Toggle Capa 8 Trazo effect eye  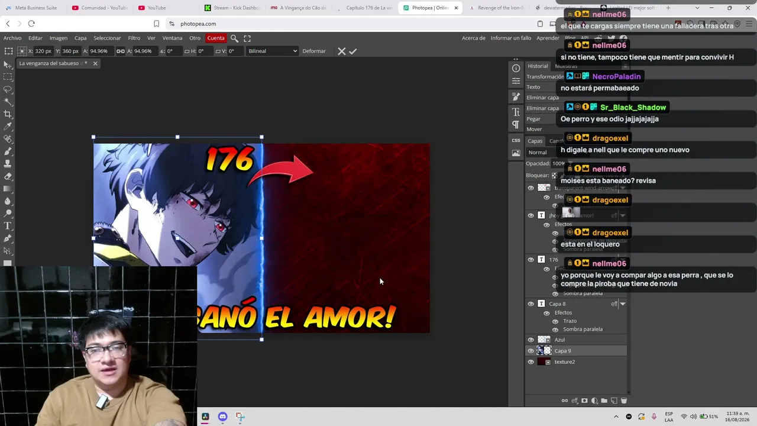pyautogui.click(x=555, y=321)
